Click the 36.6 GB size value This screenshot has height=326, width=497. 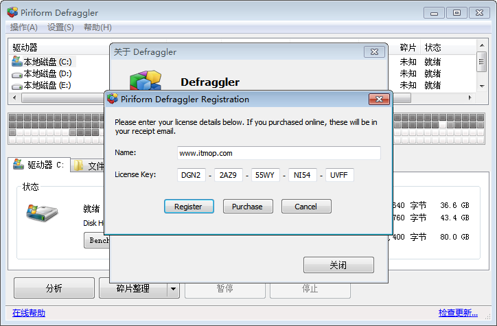point(454,206)
